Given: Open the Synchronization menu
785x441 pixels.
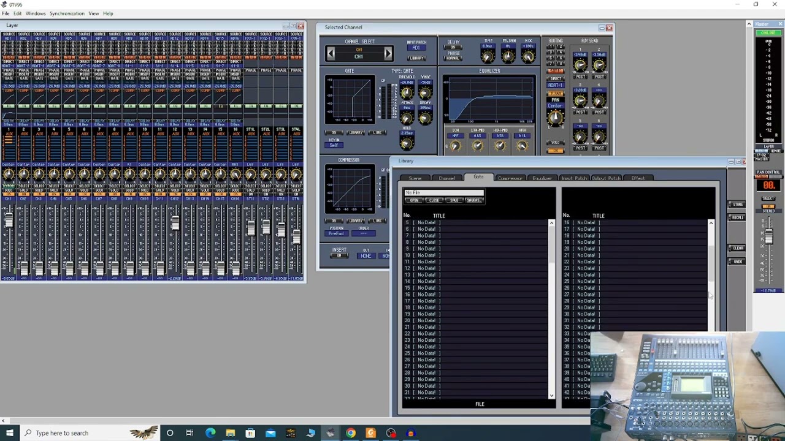Looking at the screenshot, I should click(x=67, y=13).
